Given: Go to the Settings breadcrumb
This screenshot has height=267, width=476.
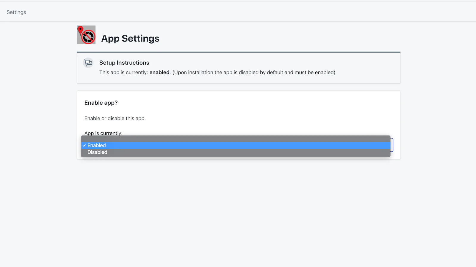Looking at the screenshot, I should (x=16, y=12).
